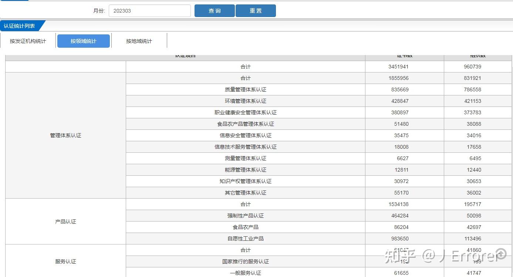
Task: Click the 环境管理体系认证 cell
Action: (x=246, y=101)
